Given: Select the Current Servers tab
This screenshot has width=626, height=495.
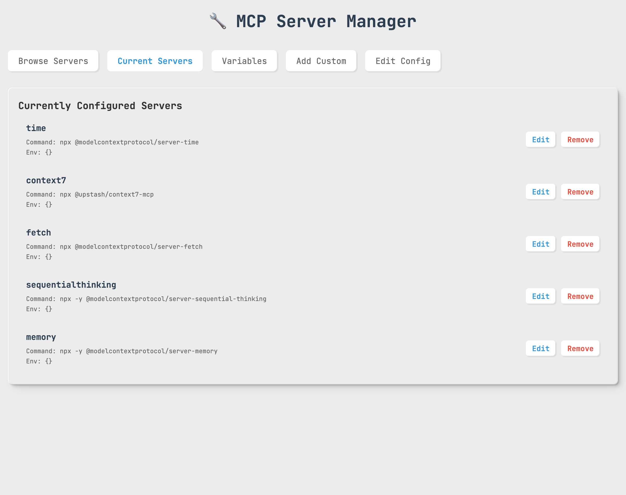Looking at the screenshot, I should click(155, 61).
